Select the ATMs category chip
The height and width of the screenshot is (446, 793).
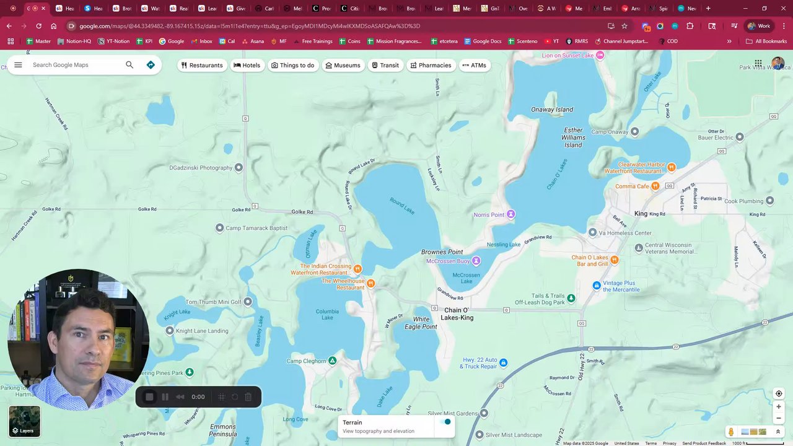(475, 65)
